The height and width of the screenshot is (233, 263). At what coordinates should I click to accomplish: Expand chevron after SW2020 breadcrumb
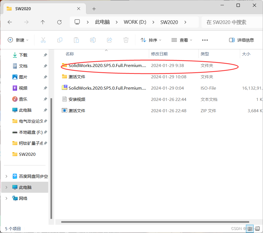pyautogui.click(x=185, y=22)
